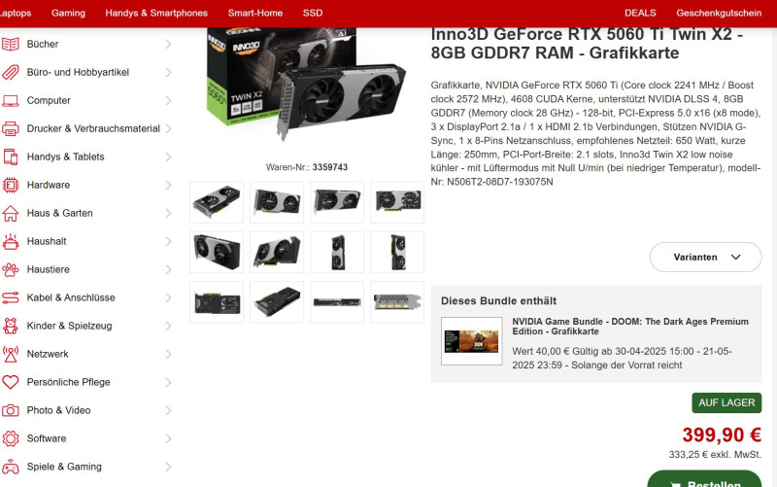
Task: Click the green Bestellen button
Action: point(705,479)
